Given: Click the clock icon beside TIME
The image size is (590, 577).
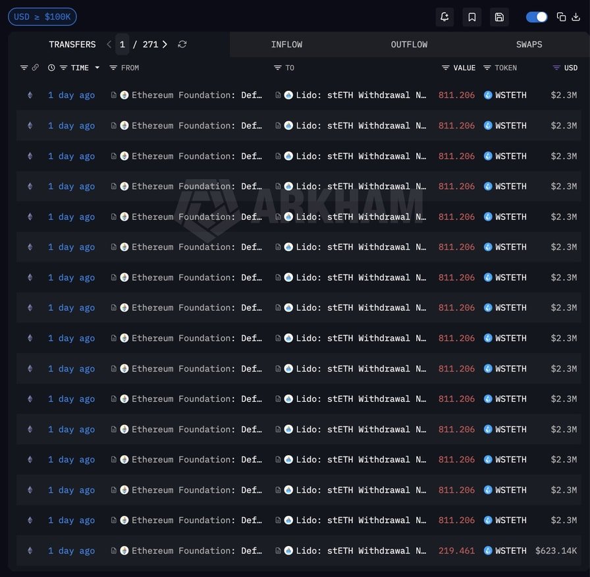Looking at the screenshot, I should [x=51, y=68].
